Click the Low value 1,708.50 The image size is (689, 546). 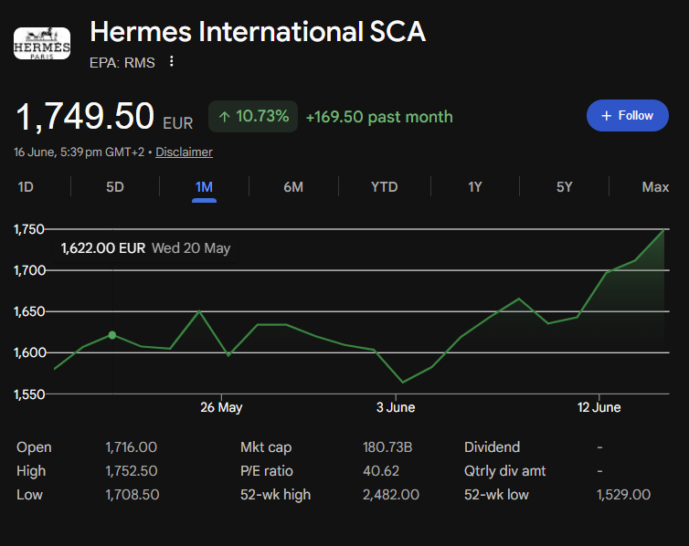coord(132,495)
